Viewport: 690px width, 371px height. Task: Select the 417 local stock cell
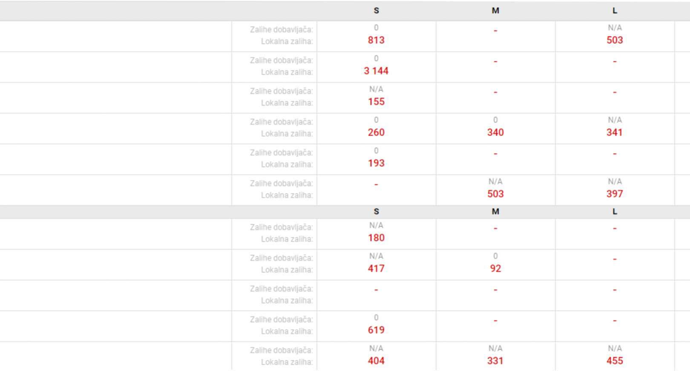(x=376, y=268)
